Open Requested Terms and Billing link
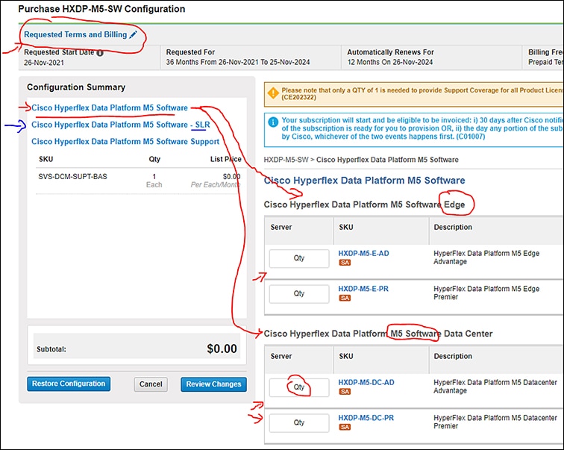The width and height of the screenshot is (564, 450). 75,34
